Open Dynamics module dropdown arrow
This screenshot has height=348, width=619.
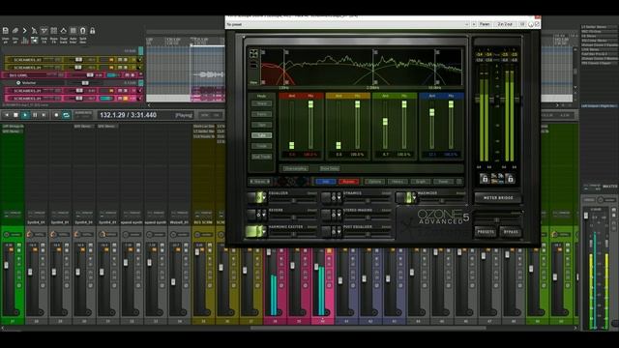(x=339, y=197)
